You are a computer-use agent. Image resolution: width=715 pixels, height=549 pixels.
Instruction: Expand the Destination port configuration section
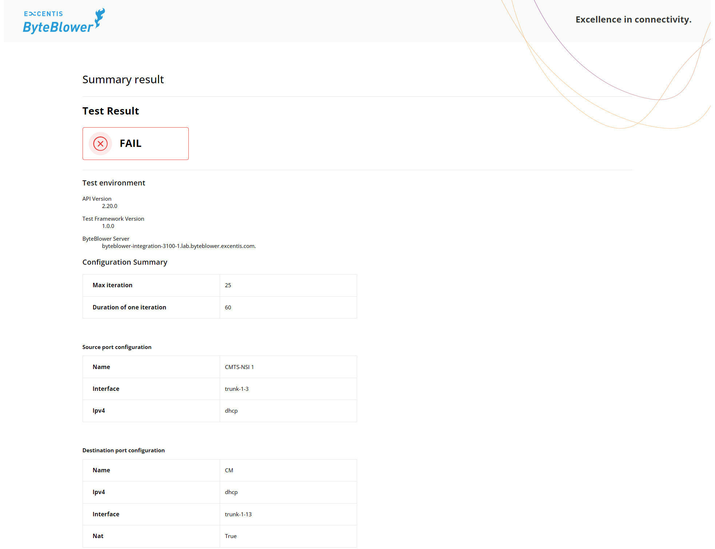pos(123,450)
